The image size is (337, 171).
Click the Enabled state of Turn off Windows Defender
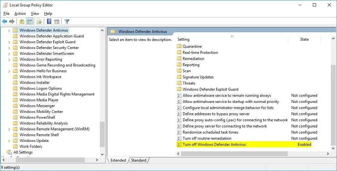point(304,145)
